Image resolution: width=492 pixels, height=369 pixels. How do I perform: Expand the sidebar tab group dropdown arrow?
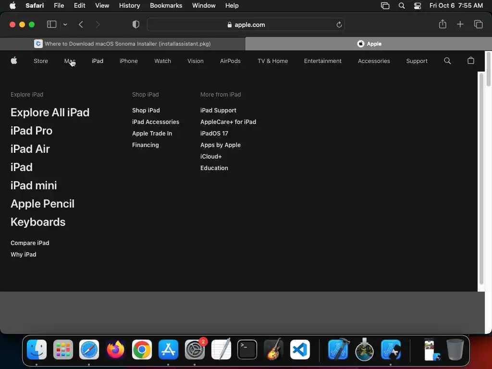(x=65, y=25)
